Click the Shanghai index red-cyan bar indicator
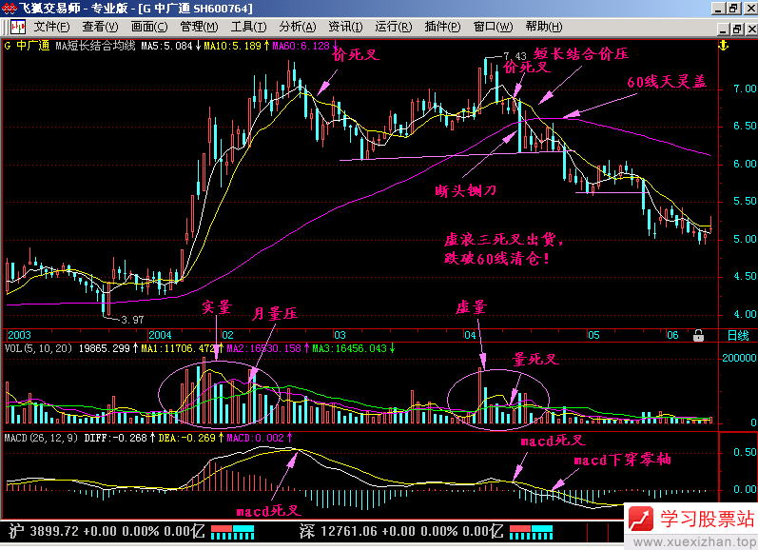This screenshot has height=550, width=758. (x=233, y=529)
